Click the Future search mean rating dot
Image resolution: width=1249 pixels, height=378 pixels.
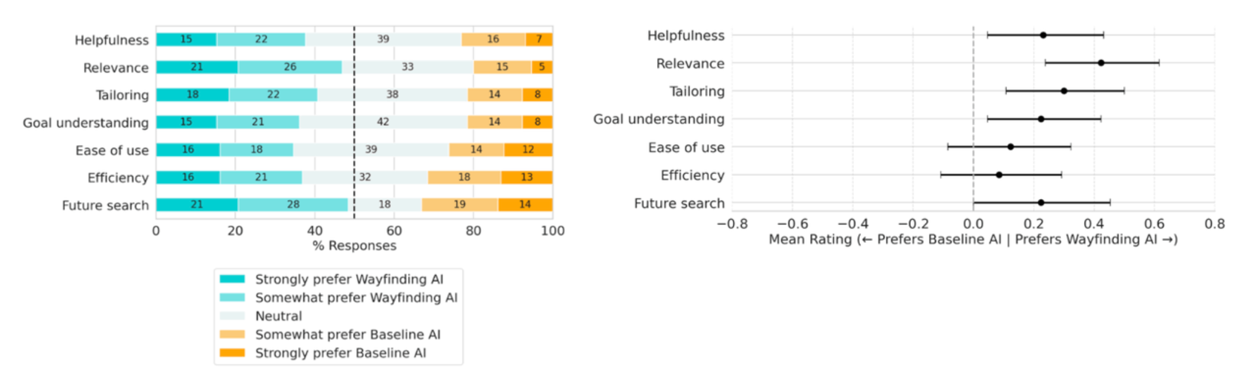point(1041,203)
